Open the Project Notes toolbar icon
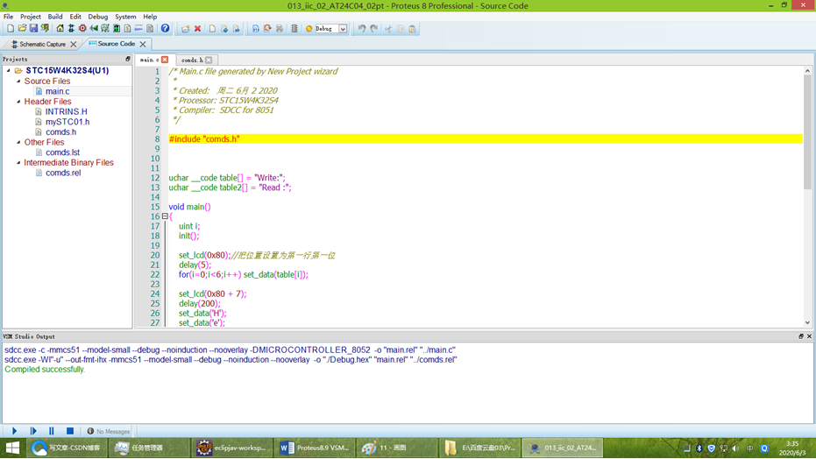816x459 pixels. 150,29
